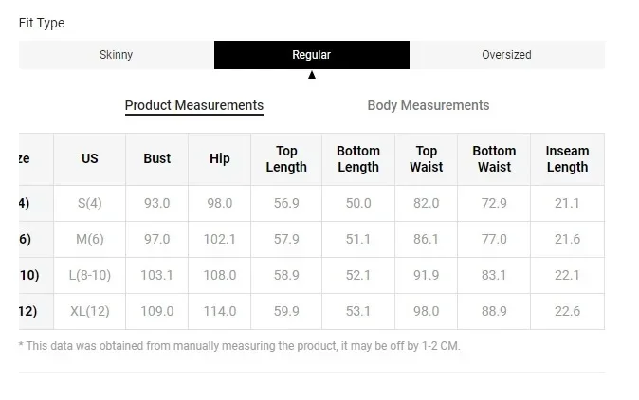Click the Inseam Length column header
This screenshot has width=639, height=400.
point(567,158)
